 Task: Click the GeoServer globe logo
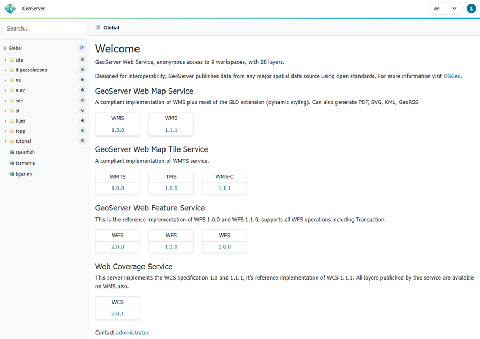tap(10, 9)
